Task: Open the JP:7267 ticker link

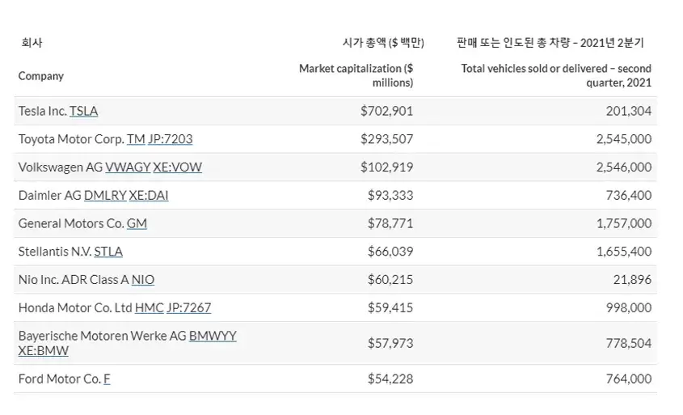Action: pyautogui.click(x=189, y=307)
